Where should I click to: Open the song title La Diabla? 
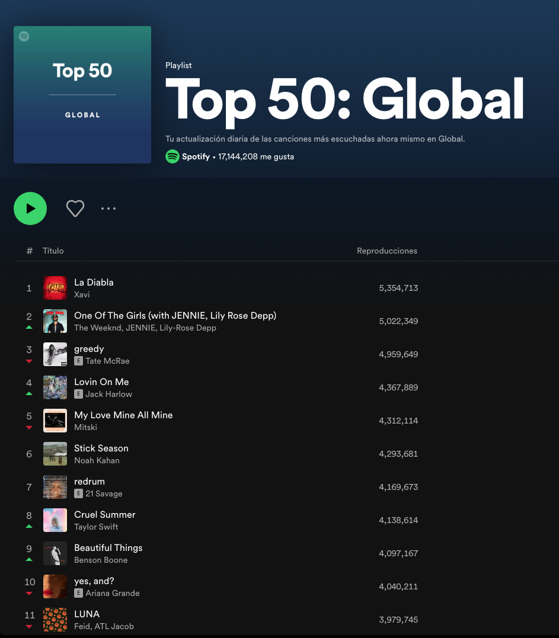click(x=94, y=283)
